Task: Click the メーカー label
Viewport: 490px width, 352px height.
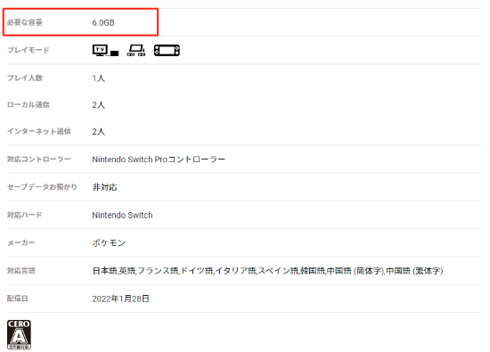Action: coord(21,242)
